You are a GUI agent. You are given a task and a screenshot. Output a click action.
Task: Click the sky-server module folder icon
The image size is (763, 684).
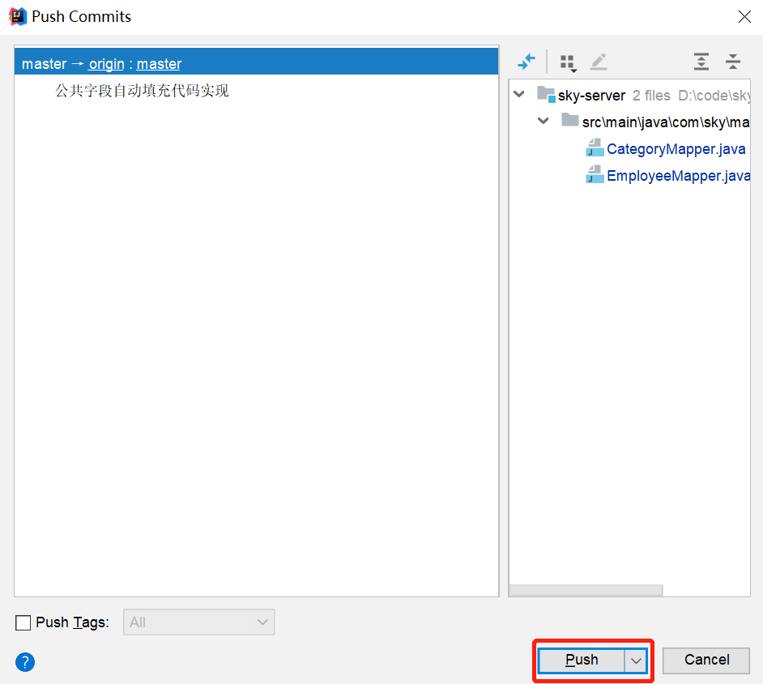point(546,95)
